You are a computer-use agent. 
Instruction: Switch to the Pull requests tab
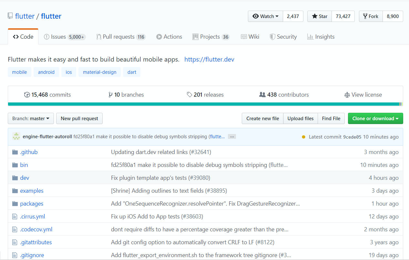click(121, 37)
